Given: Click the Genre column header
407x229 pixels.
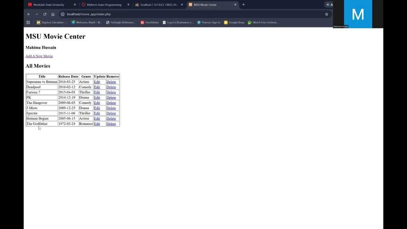Looking at the screenshot, I should click(x=86, y=77).
